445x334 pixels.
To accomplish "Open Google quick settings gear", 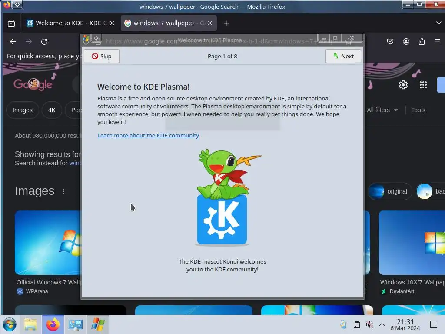I will pos(403,85).
